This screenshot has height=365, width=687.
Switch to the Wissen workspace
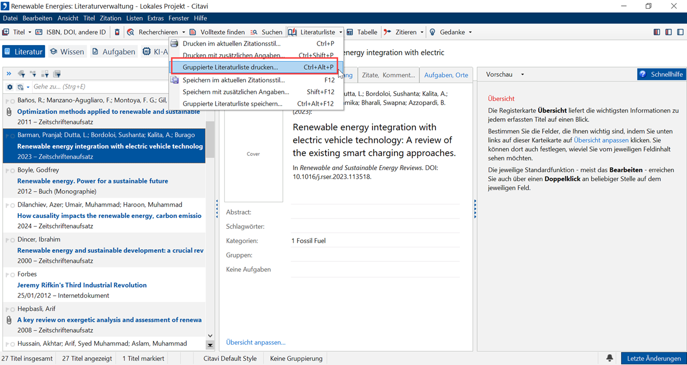(67, 52)
